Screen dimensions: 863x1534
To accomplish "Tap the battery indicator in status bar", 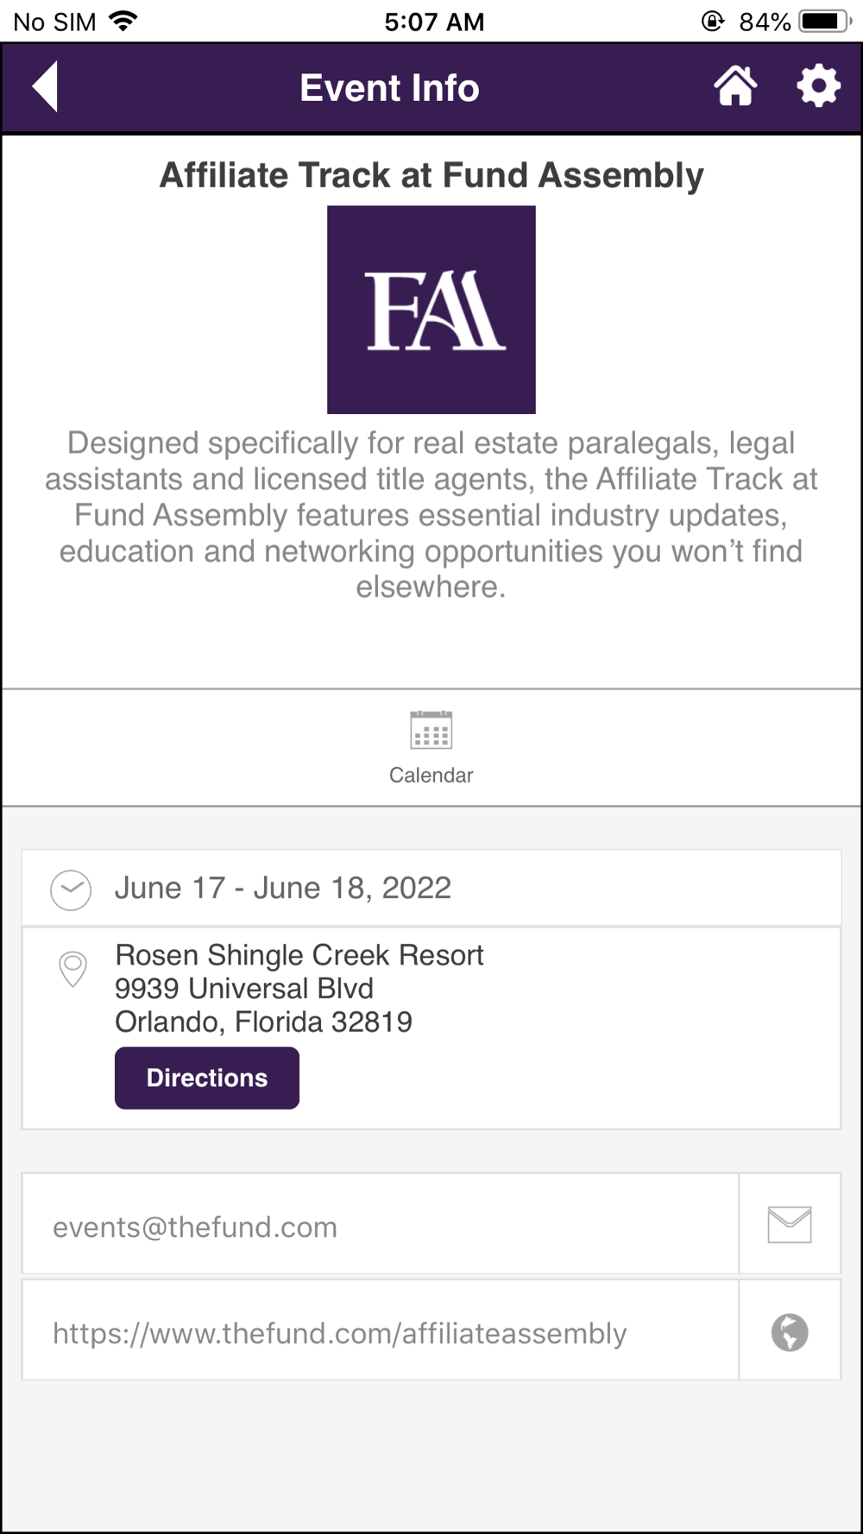I will coord(824,22).
